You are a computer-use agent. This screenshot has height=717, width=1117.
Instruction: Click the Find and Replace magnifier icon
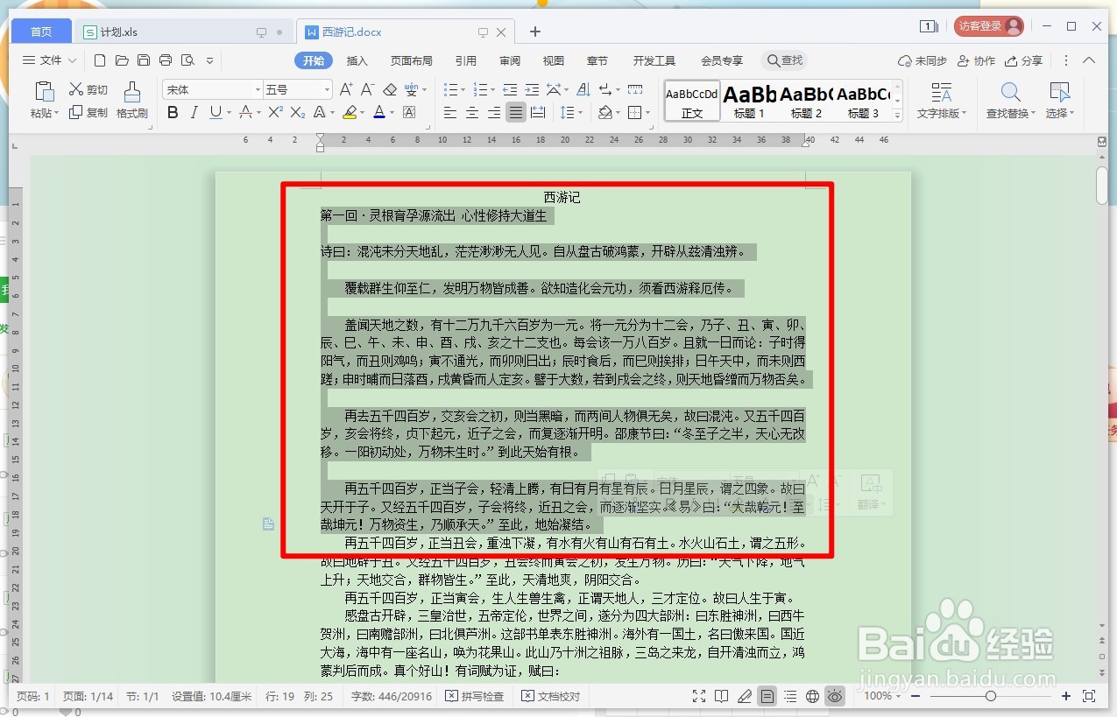click(x=1010, y=92)
